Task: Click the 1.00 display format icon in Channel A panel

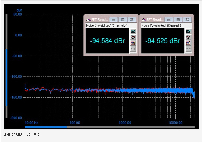Action: pos(133,31)
